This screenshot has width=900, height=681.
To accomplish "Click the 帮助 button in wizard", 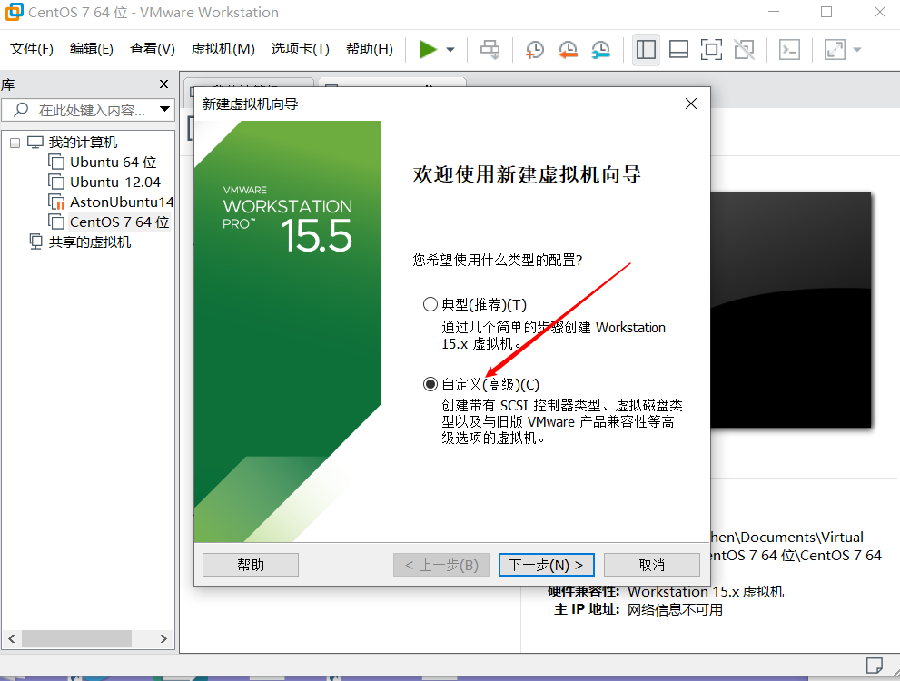I will coord(251,565).
